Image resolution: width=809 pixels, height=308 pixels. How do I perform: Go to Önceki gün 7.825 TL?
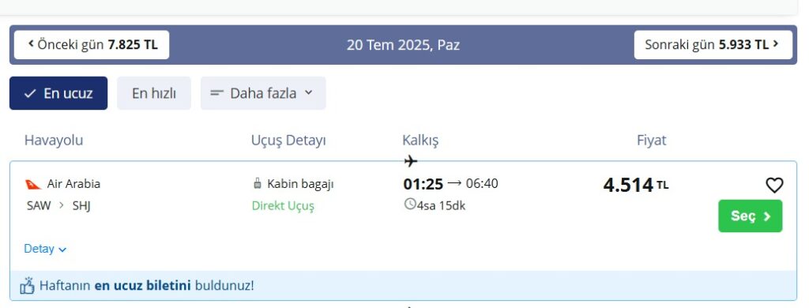click(92, 45)
